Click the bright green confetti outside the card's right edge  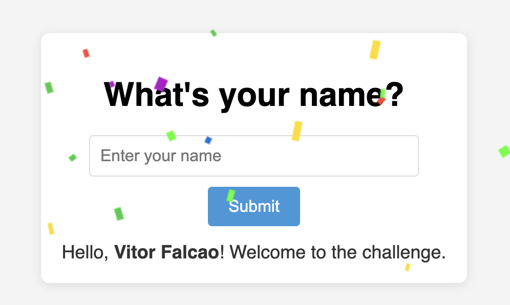pos(504,151)
